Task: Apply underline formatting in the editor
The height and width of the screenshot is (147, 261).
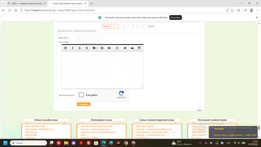Action: click(80, 48)
